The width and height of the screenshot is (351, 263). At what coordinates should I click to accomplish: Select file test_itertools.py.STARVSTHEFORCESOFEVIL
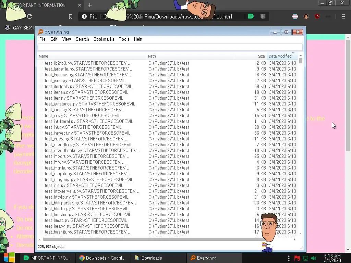[x=88, y=86]
